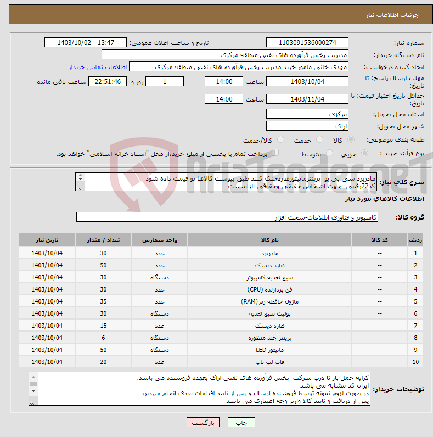Click the واحد شمارش column header
Image resolution: width=433 pixels, height=437 pixels.
point(160,240)
